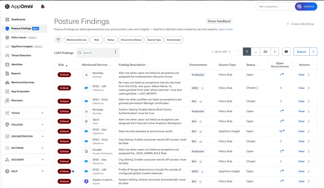Click the 14 open occurrences link
The width and height of the screenshot is (324, 188).
point(281,131)
